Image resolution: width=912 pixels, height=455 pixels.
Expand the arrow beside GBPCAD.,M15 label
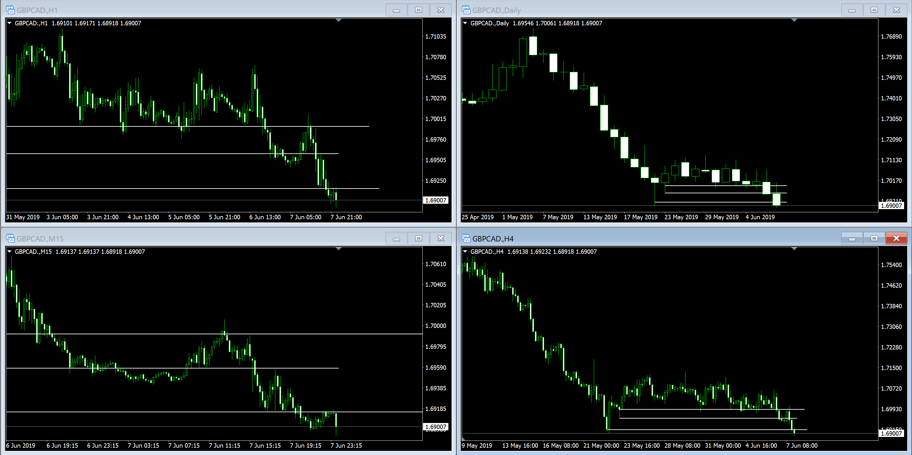10,251
